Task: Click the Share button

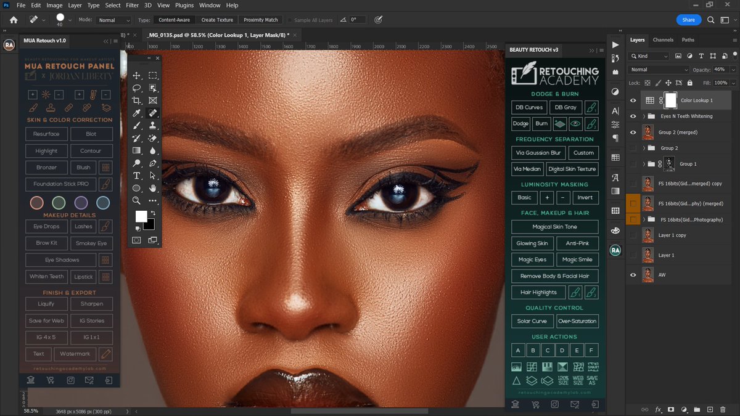Action: click(x=689, y=20)
